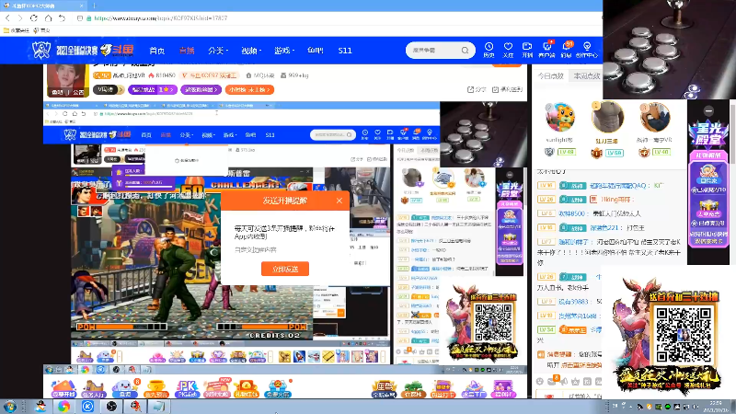Open the 关注 heart icon
The image size is (736, 414).
508,50
